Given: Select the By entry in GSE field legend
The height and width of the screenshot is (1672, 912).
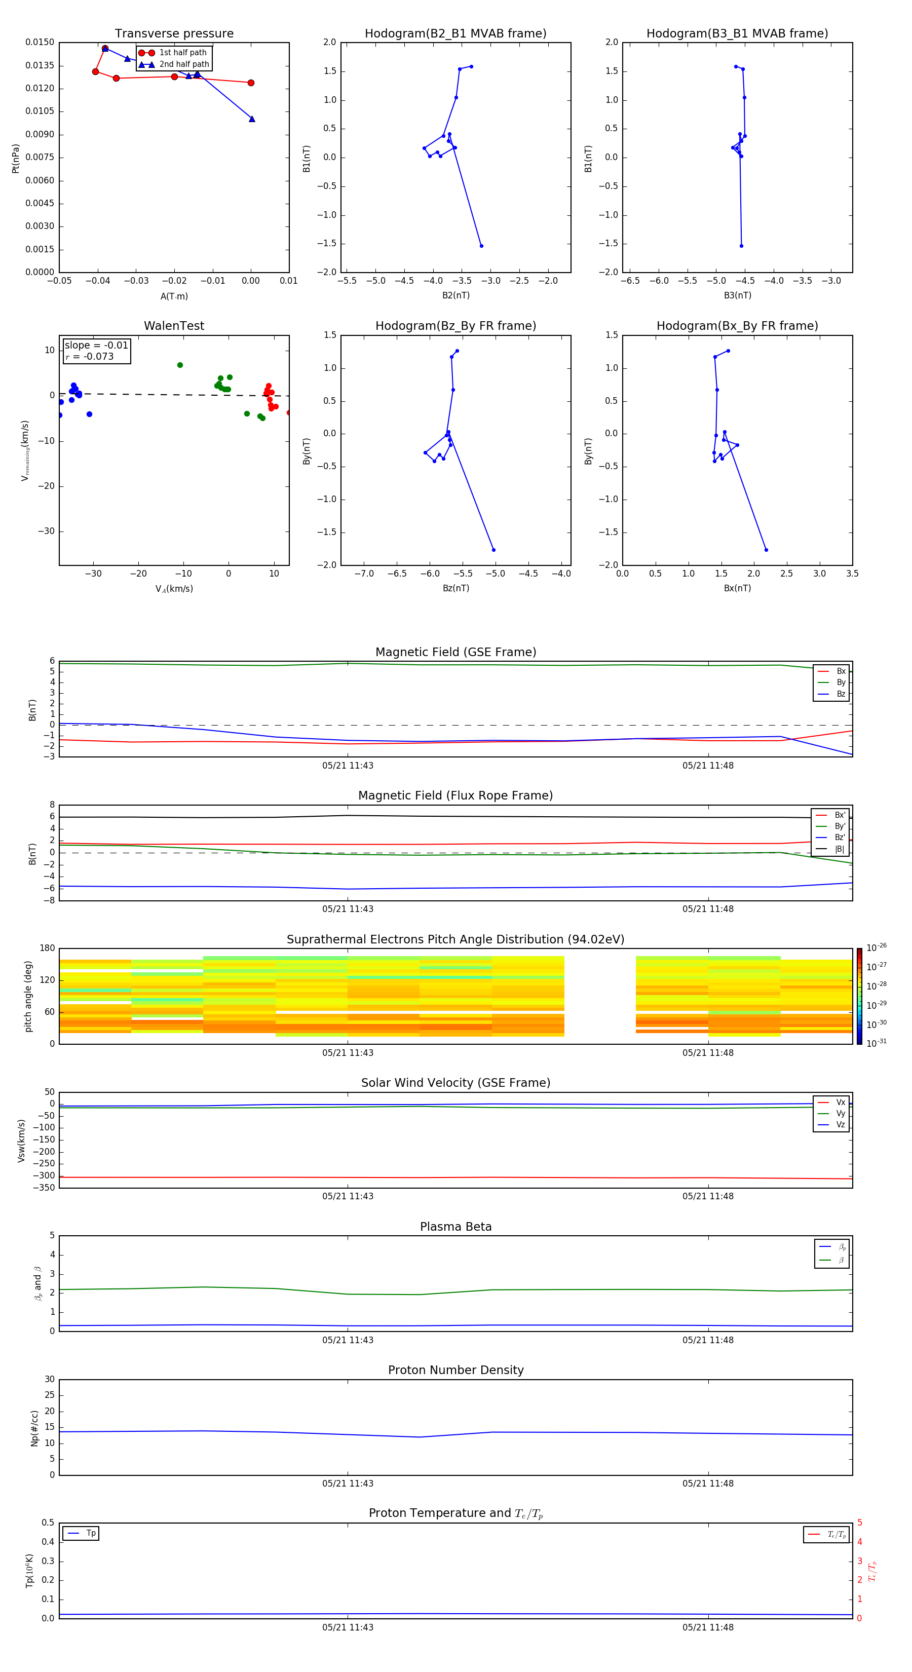Looking at the screenshot, I should [831, 683].
